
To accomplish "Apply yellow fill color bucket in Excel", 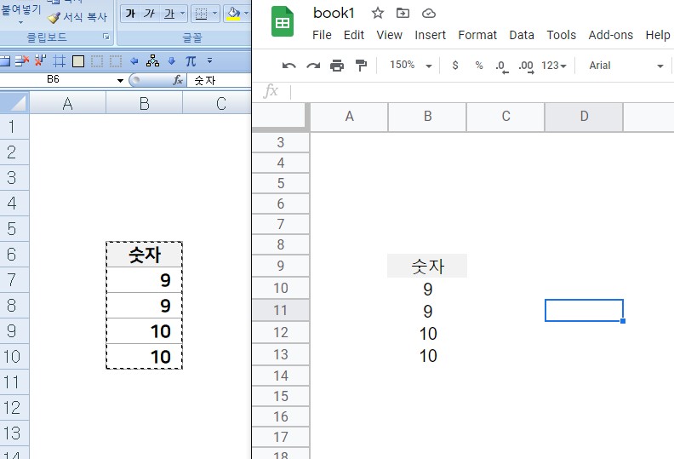I will pyautogui.click(x=233, y=14).
